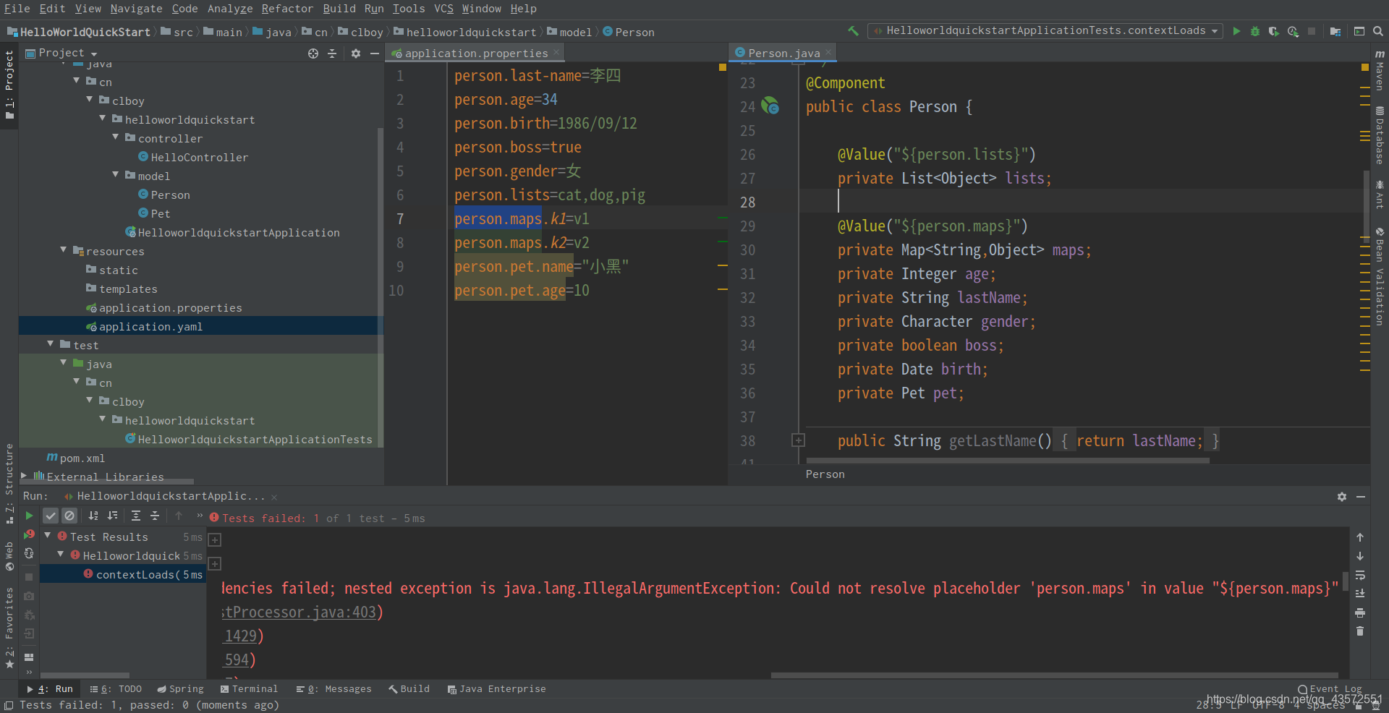Click the locate file crosshair icon in the Project panel
Screen dimensions: 1389x713
[x=313, y=54]
